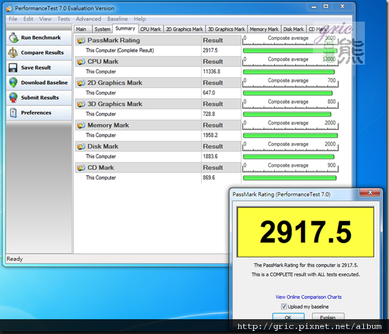Click the icon beside Memory Mark header
Viewport: 389px width, 334px height.
coord(81,125)
